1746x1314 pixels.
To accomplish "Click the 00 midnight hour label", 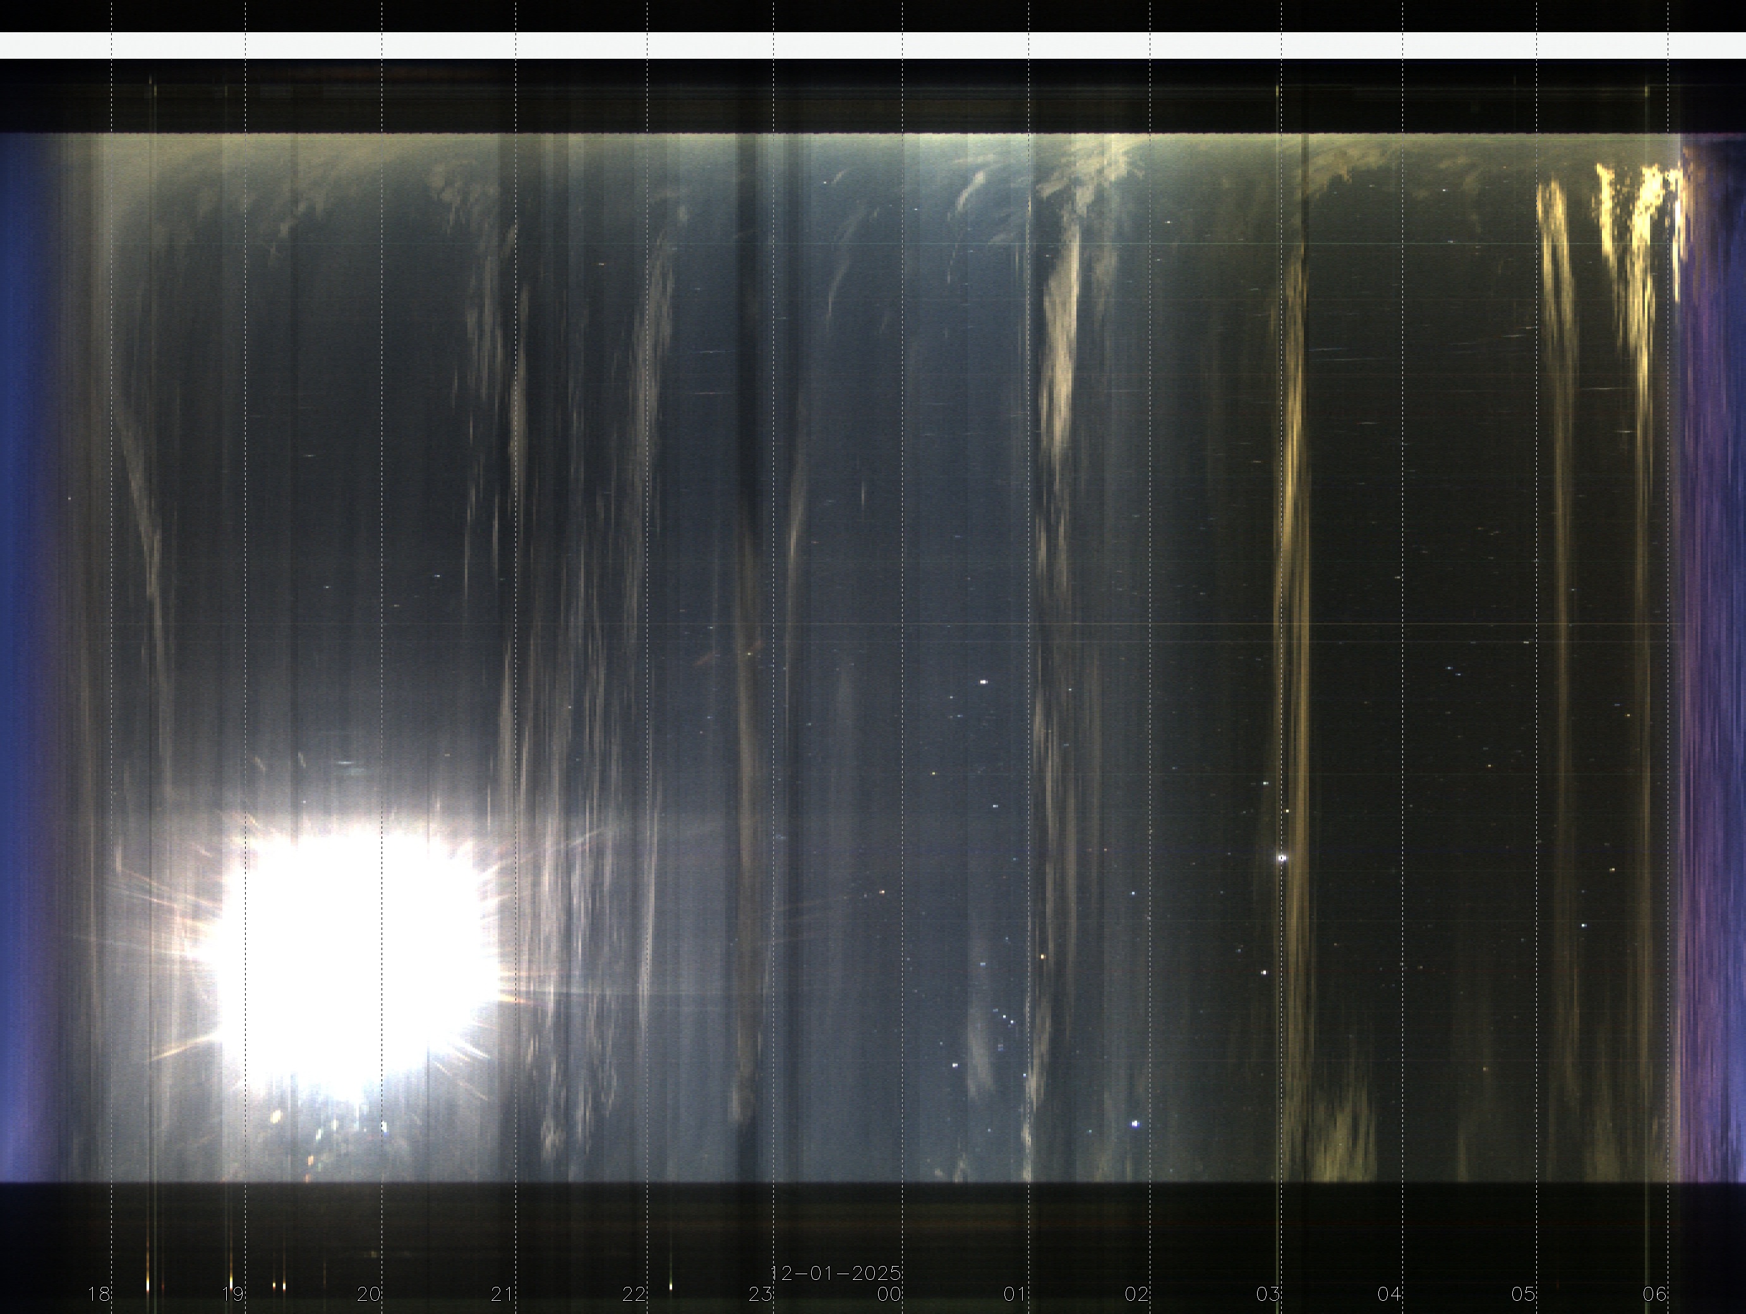I will (x=889, y=1294).
